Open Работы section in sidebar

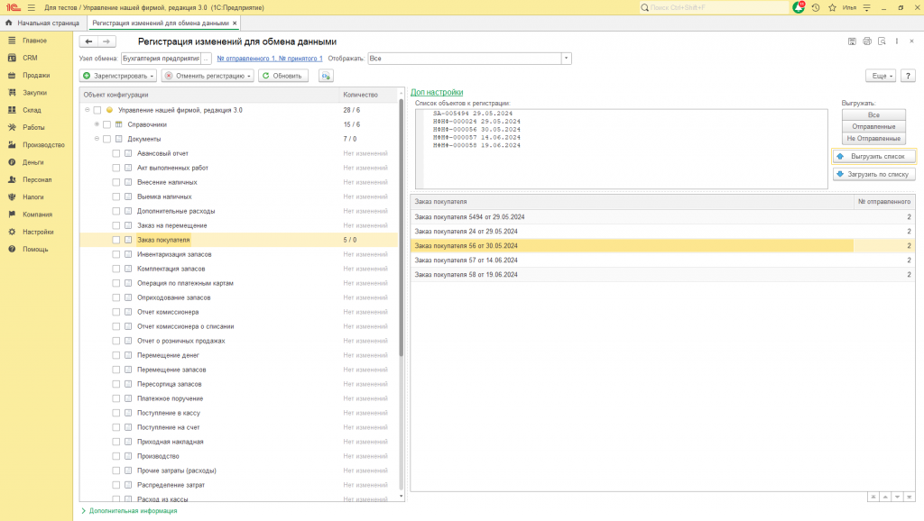[33, 127]
